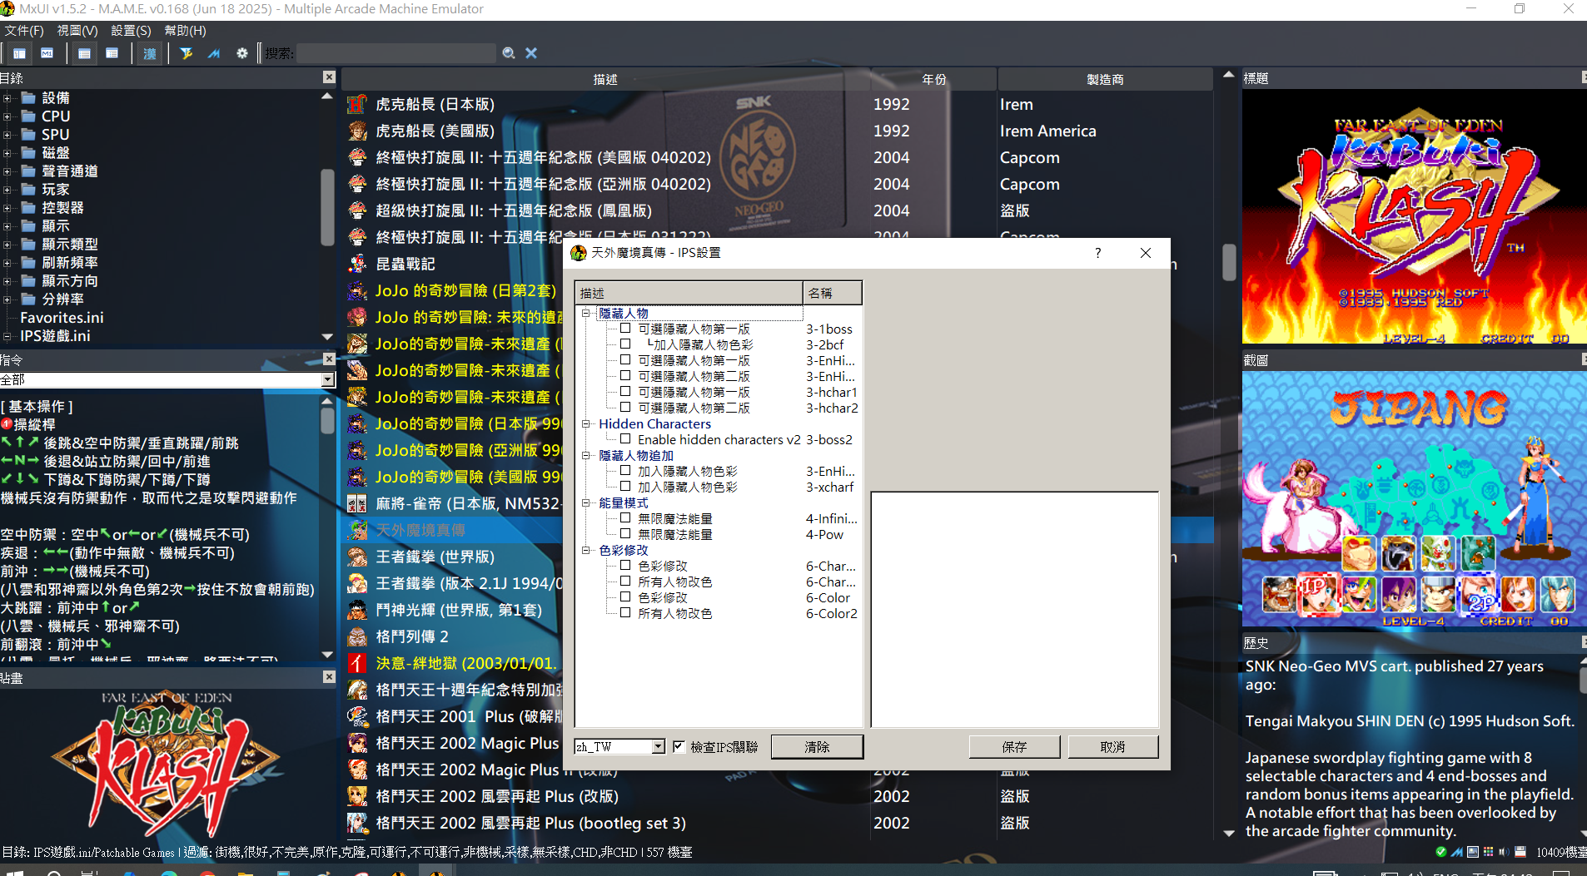Image resolution: width=1587 pixels, height=876 pixels.
Task: Enable checkbox for 3-hchar1 patch
Action: click(625, 392)
